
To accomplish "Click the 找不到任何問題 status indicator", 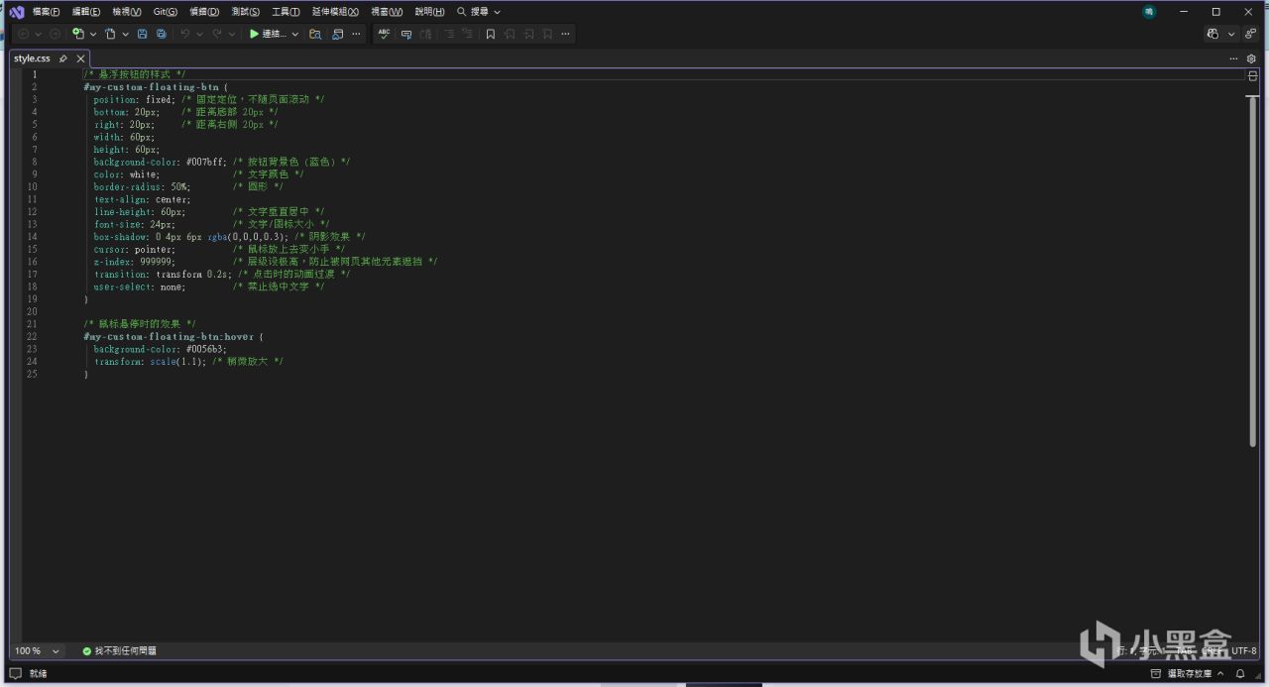I will [x=119, y=651].
